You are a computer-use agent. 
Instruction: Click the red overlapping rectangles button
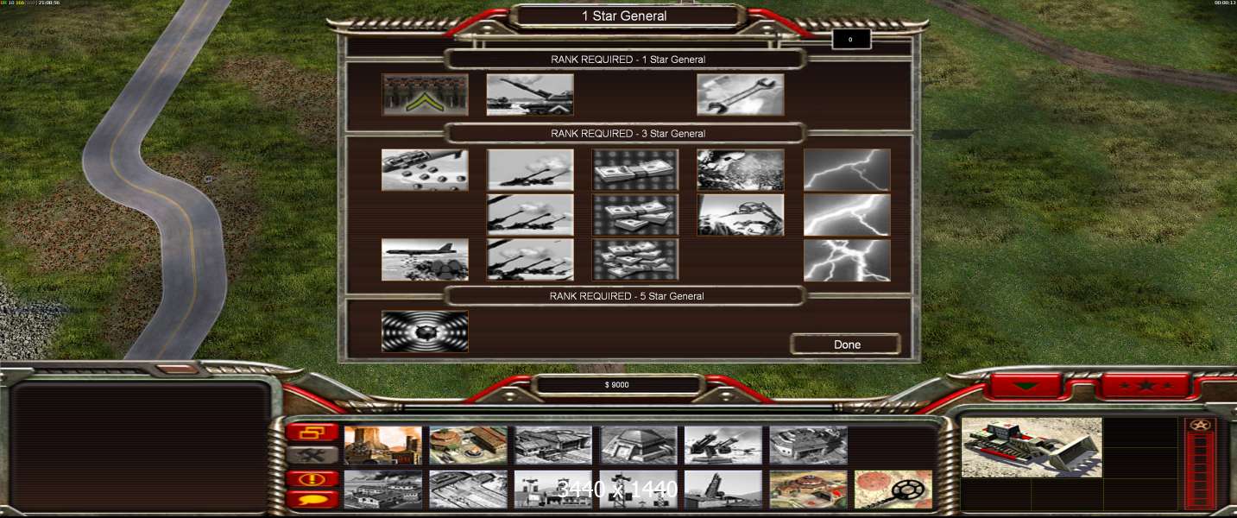point(312,432)
